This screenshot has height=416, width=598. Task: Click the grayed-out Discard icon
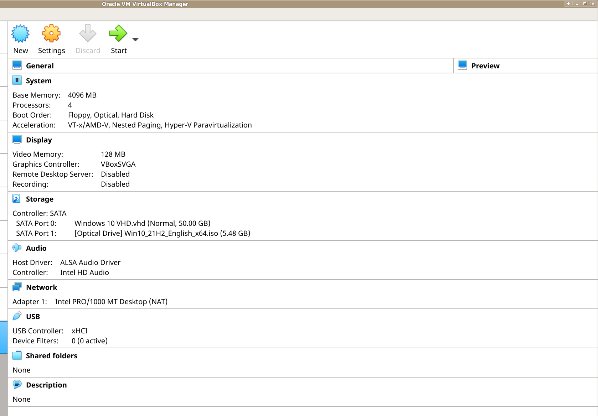(x=88, y=34)
